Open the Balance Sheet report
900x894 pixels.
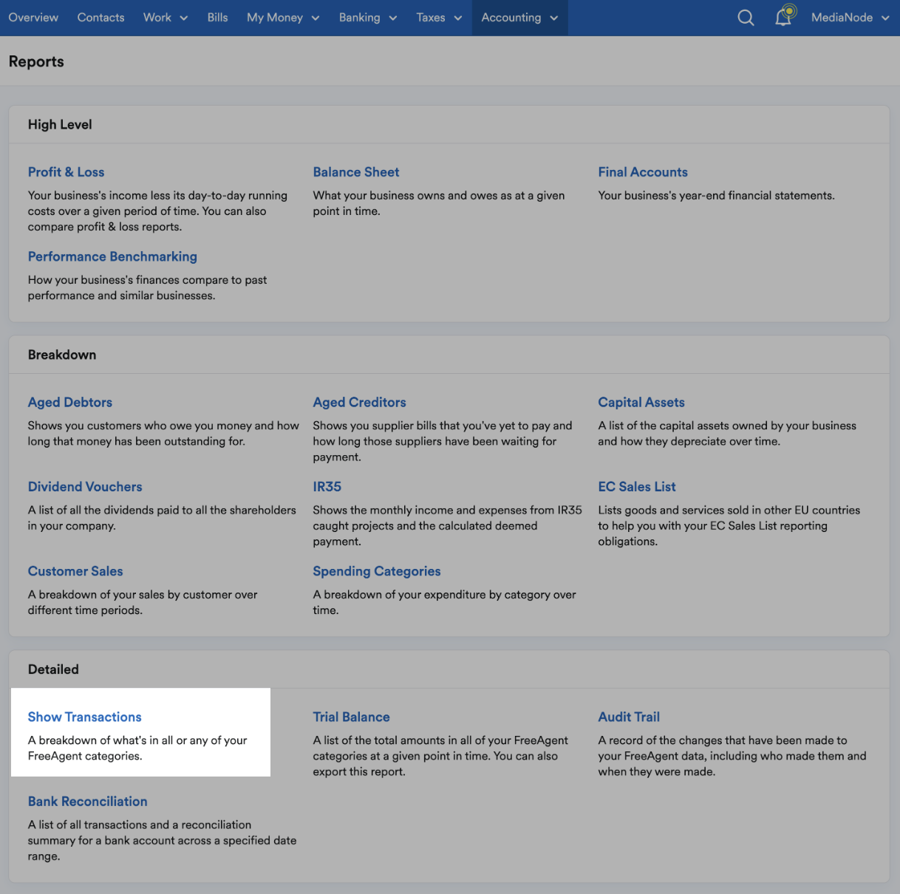pyautogui.click(x=356, y=172)
